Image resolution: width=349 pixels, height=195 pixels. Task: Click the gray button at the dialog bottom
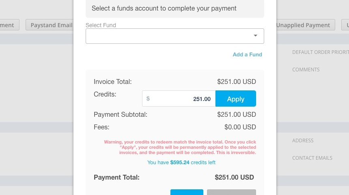[231, 192]
